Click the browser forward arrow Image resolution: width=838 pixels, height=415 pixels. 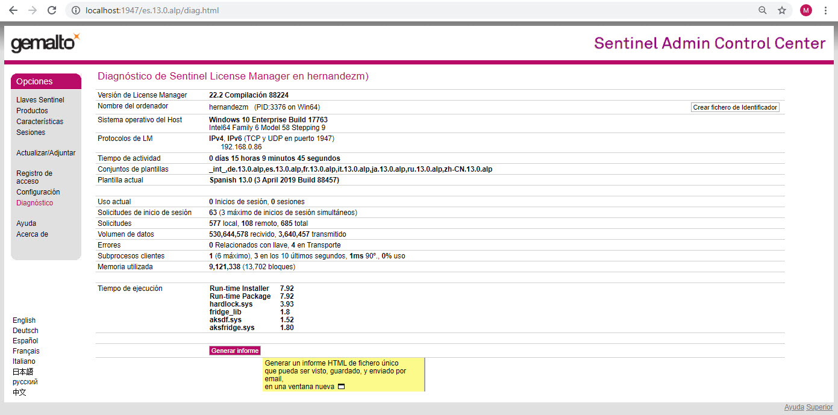[33, 10]
